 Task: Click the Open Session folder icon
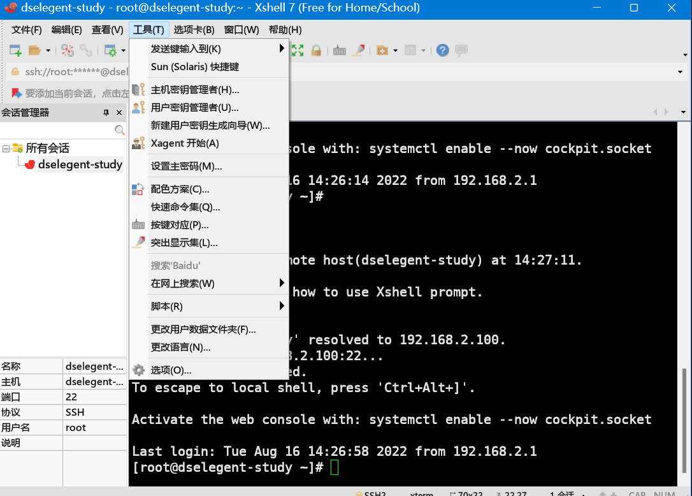coord(34,50)
